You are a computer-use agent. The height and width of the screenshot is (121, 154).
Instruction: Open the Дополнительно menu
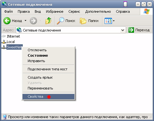click(x=98, y=11)
